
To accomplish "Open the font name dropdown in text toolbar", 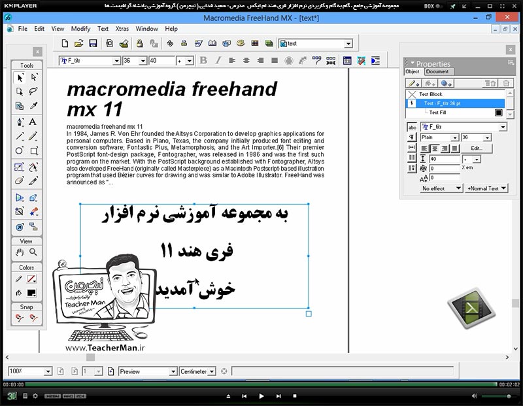I will (116, 61).
